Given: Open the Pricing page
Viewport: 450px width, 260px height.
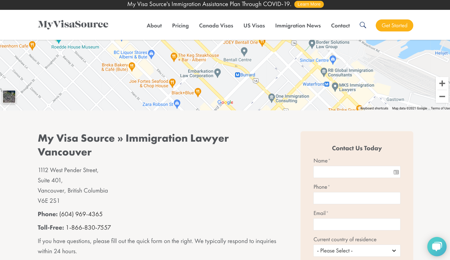Looking at the screenshot, I should pos(180,26).
